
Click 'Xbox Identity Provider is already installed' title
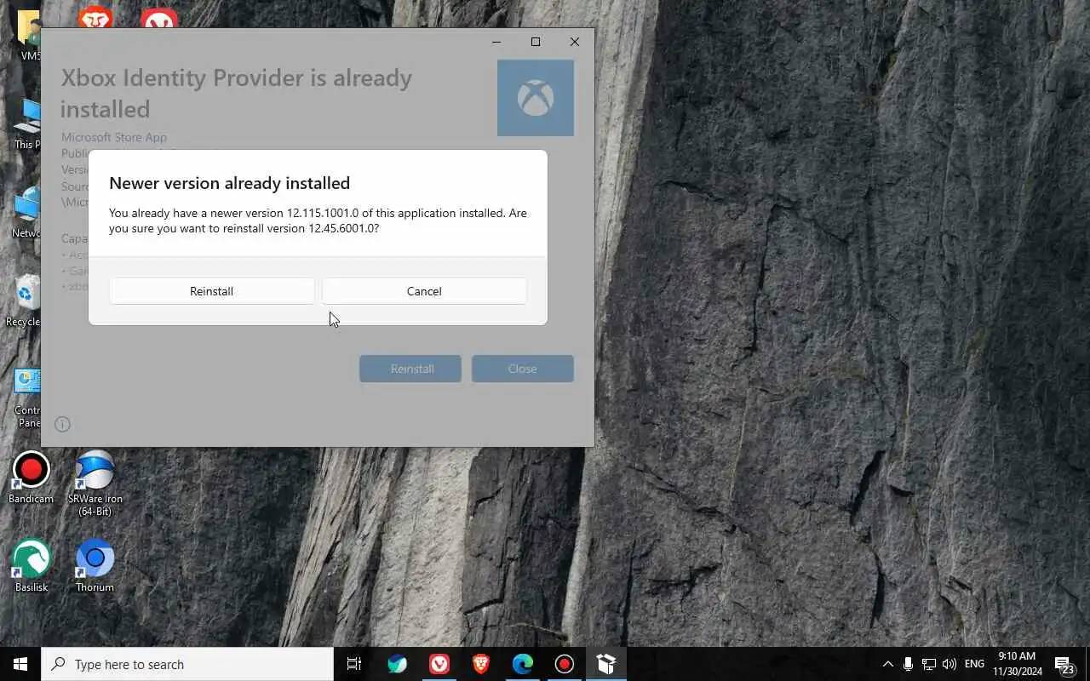point(237,93)
